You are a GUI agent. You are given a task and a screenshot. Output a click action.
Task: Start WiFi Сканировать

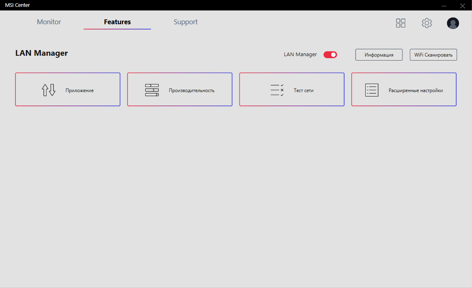[x=433, y=55]
